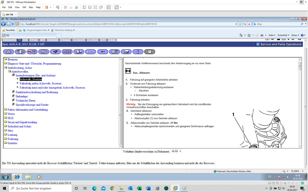Open the Seite dropdown menu
This screenshot has height=192, width=308.
272,35
